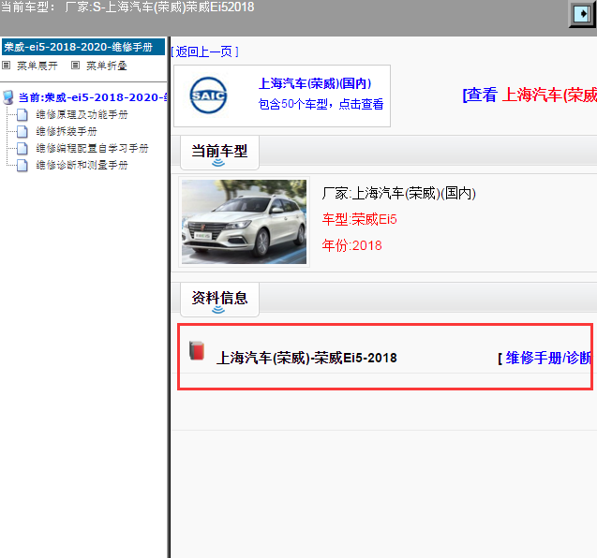Click the Roewe Ei5 car thumbnail image
This screenshot has width=597, height=558.
(x=244, y=222)
